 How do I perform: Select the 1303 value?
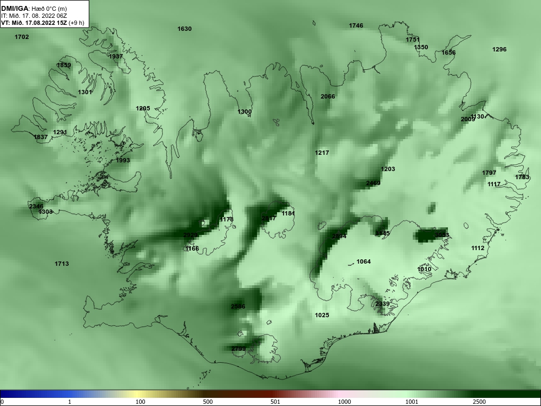click(x=45, y=212)
